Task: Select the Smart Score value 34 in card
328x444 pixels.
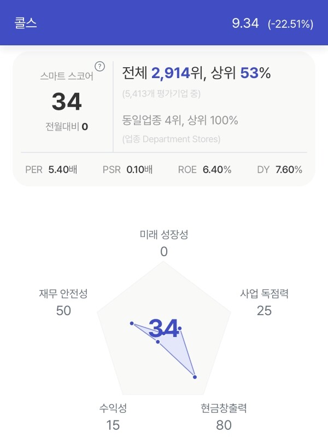Action: click(67, 102)
